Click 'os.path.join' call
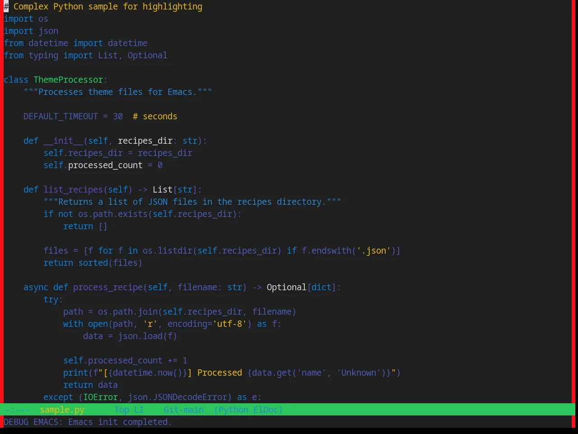 coord(128,311)
